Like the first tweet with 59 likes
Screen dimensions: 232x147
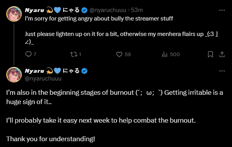[x=123, y=54]
